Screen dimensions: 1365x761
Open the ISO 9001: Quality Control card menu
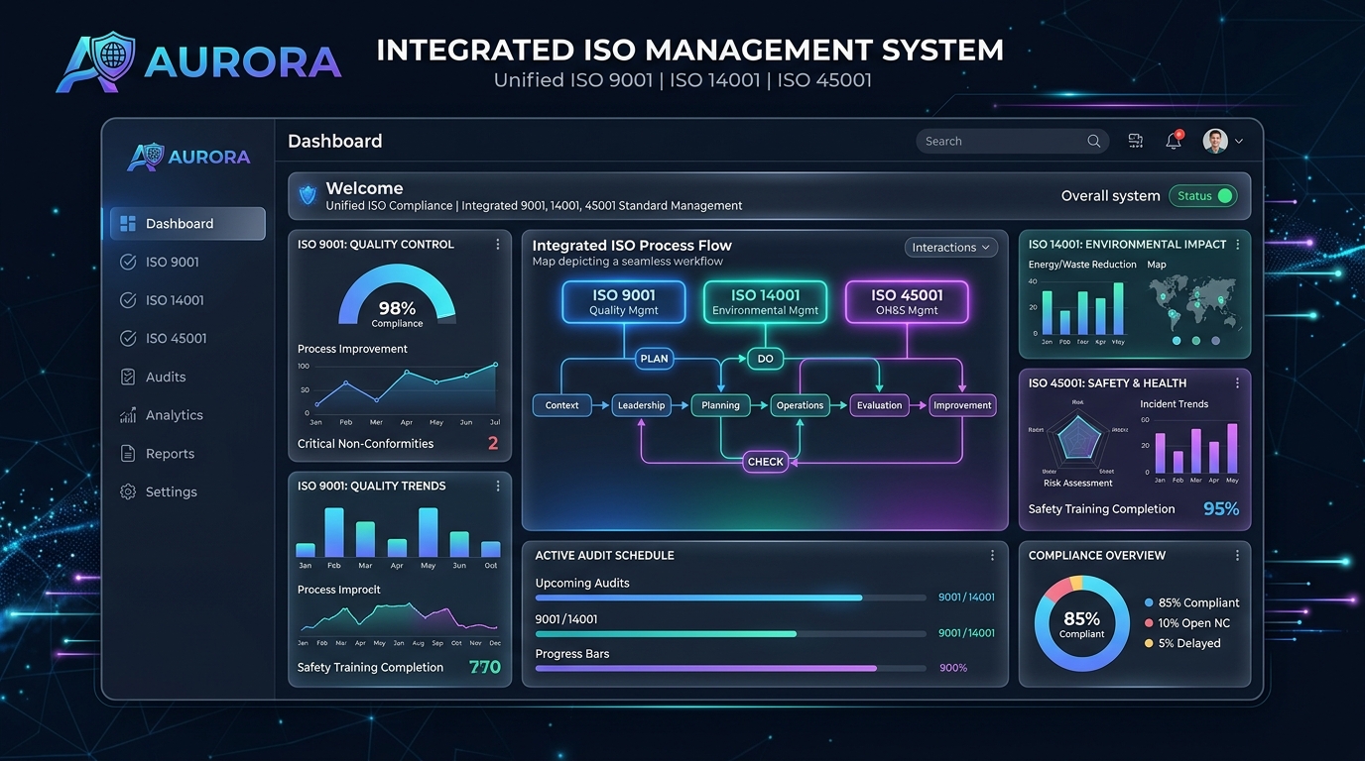click(498, 245)
